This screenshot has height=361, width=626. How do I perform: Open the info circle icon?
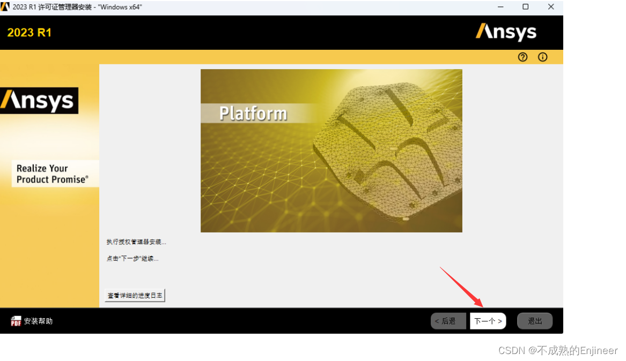click(x=542, y=57)
